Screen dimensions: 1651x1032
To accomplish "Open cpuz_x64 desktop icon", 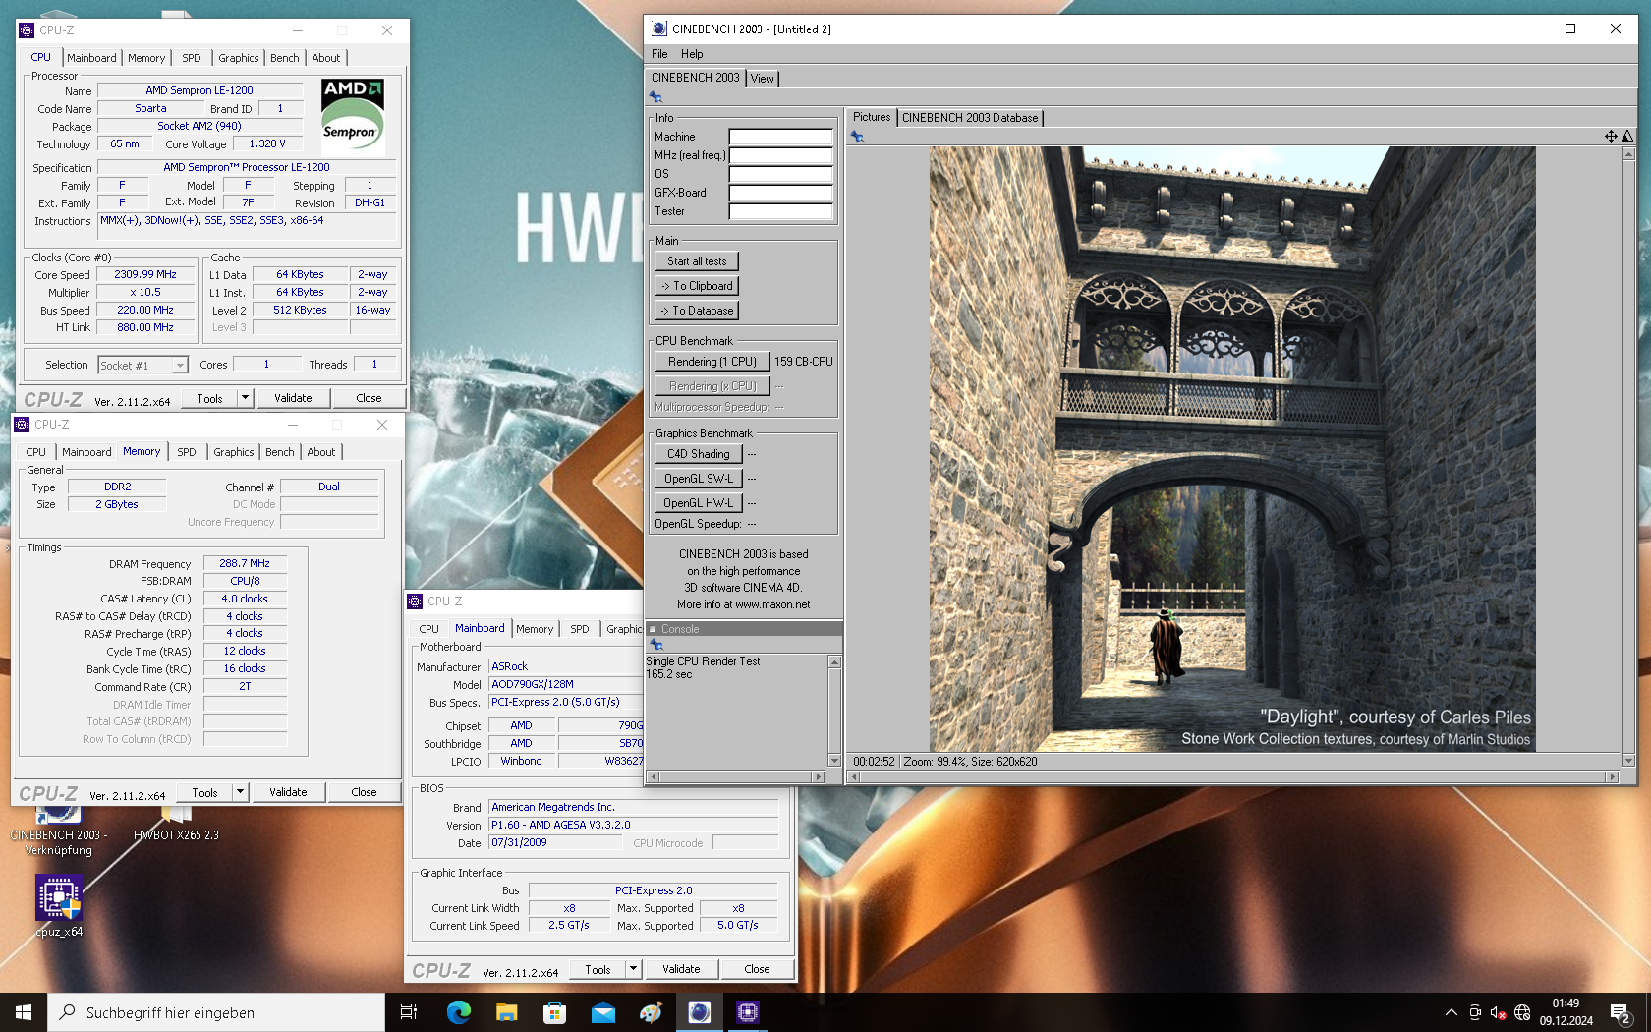I will (59, 905).
